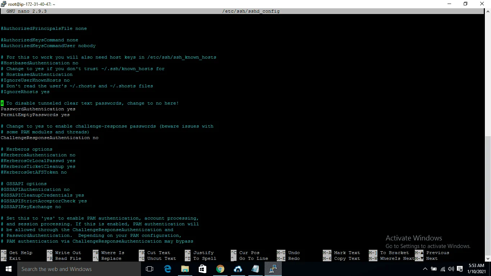Click the ^G Get Help shortcut

coord(17,253)
